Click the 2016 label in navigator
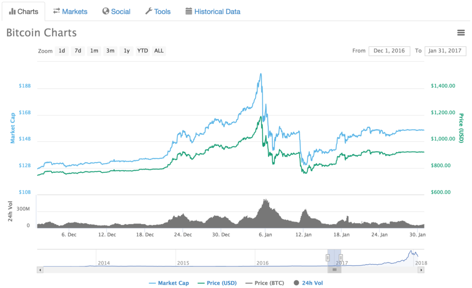Image resolution: width=472 pixels, height=288 pixels. tap(262, 263)
